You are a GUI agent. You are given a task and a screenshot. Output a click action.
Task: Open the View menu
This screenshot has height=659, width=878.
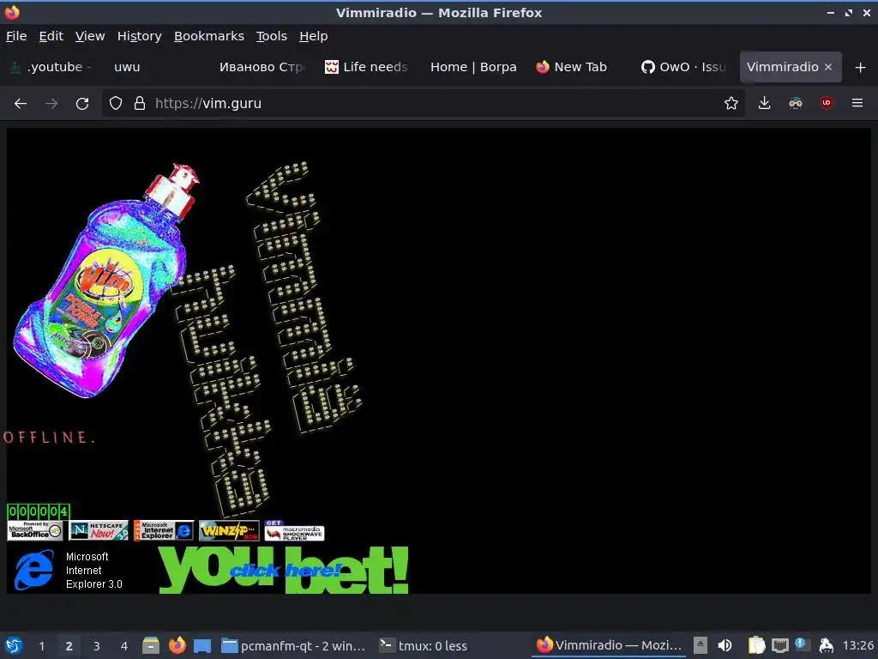(89, 36)
